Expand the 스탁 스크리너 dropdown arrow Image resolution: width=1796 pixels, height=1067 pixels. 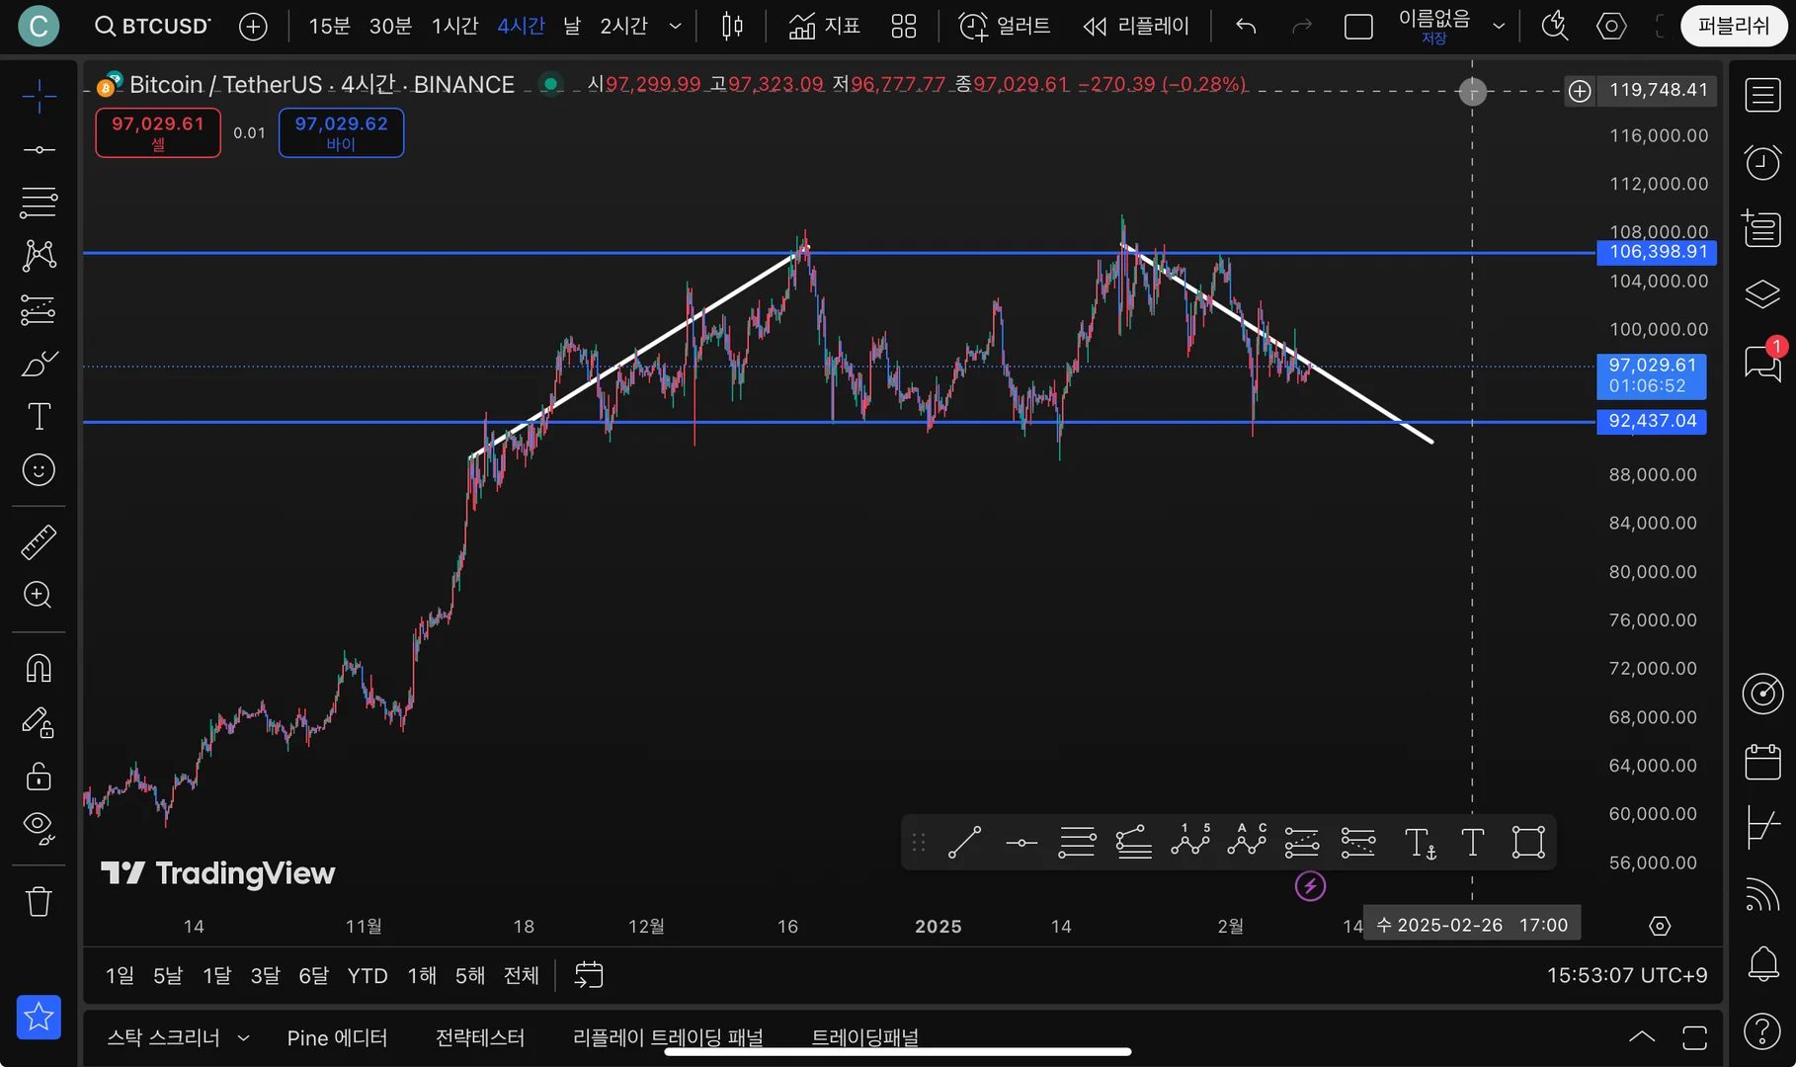pyautogui.click(x=243, y=1038)
